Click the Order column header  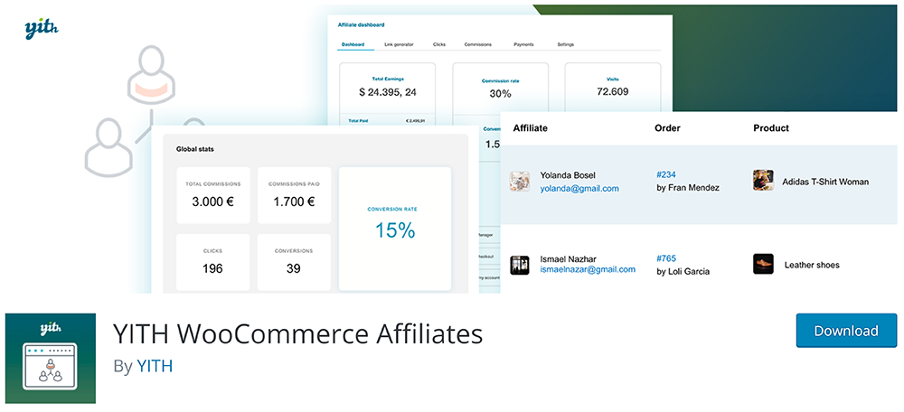[668, 128]
